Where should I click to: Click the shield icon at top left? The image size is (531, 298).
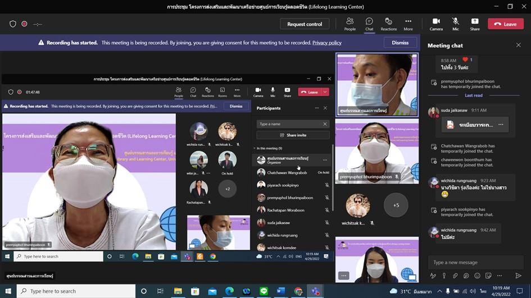[13, 24]
